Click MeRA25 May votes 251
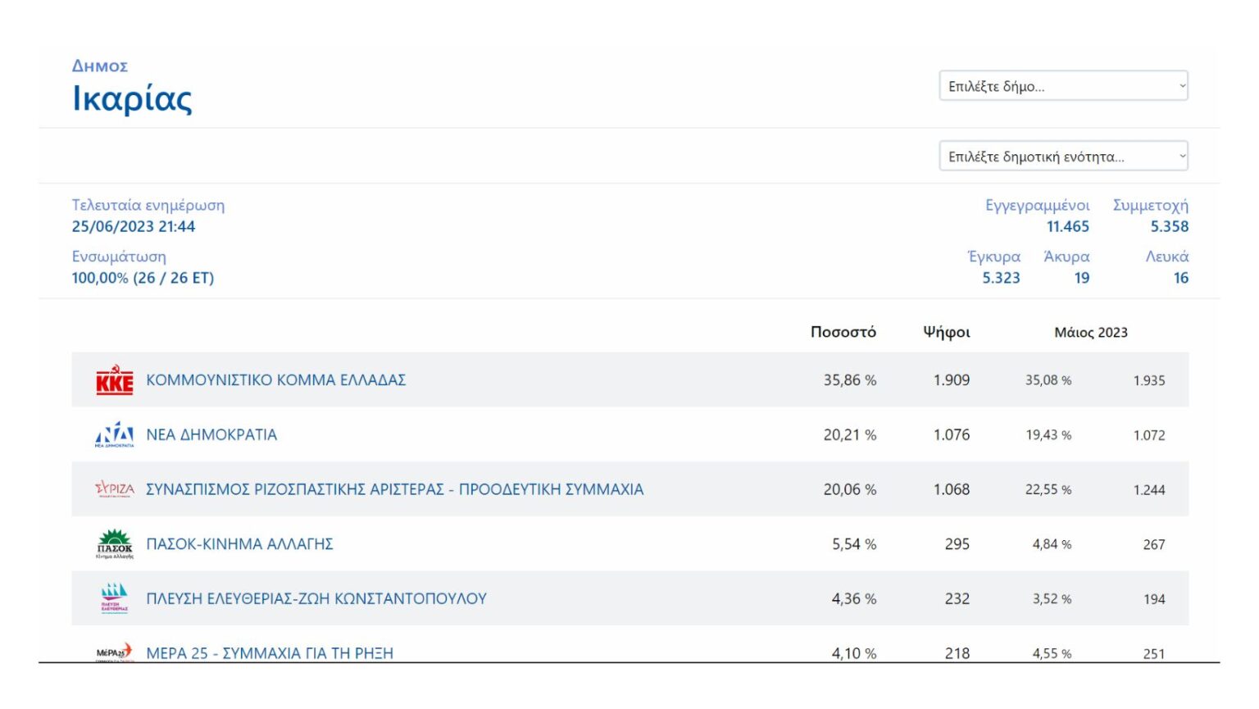 coord(1154,653)
